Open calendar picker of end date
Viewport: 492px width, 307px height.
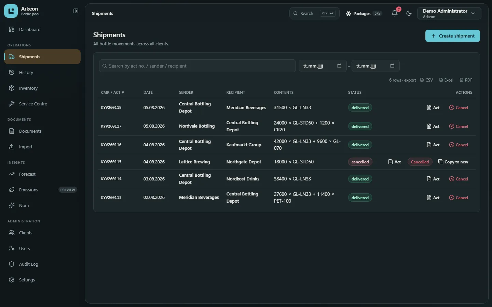(x=392, y=66)
